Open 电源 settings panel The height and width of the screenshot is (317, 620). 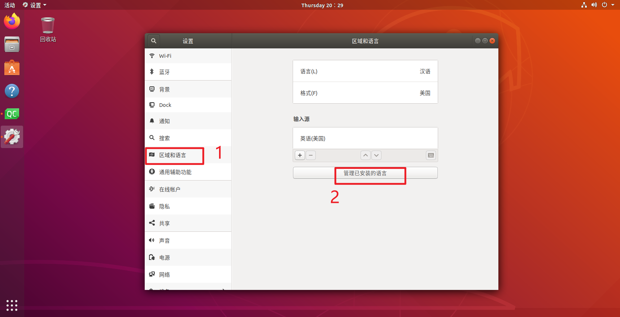(188, 257)
